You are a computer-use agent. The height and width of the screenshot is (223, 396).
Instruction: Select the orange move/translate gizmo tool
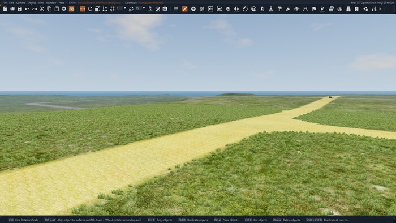click(x=83, y=9)
